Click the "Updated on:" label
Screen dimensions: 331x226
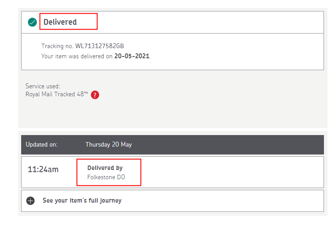pyautogui.click(x=41, y=144)
